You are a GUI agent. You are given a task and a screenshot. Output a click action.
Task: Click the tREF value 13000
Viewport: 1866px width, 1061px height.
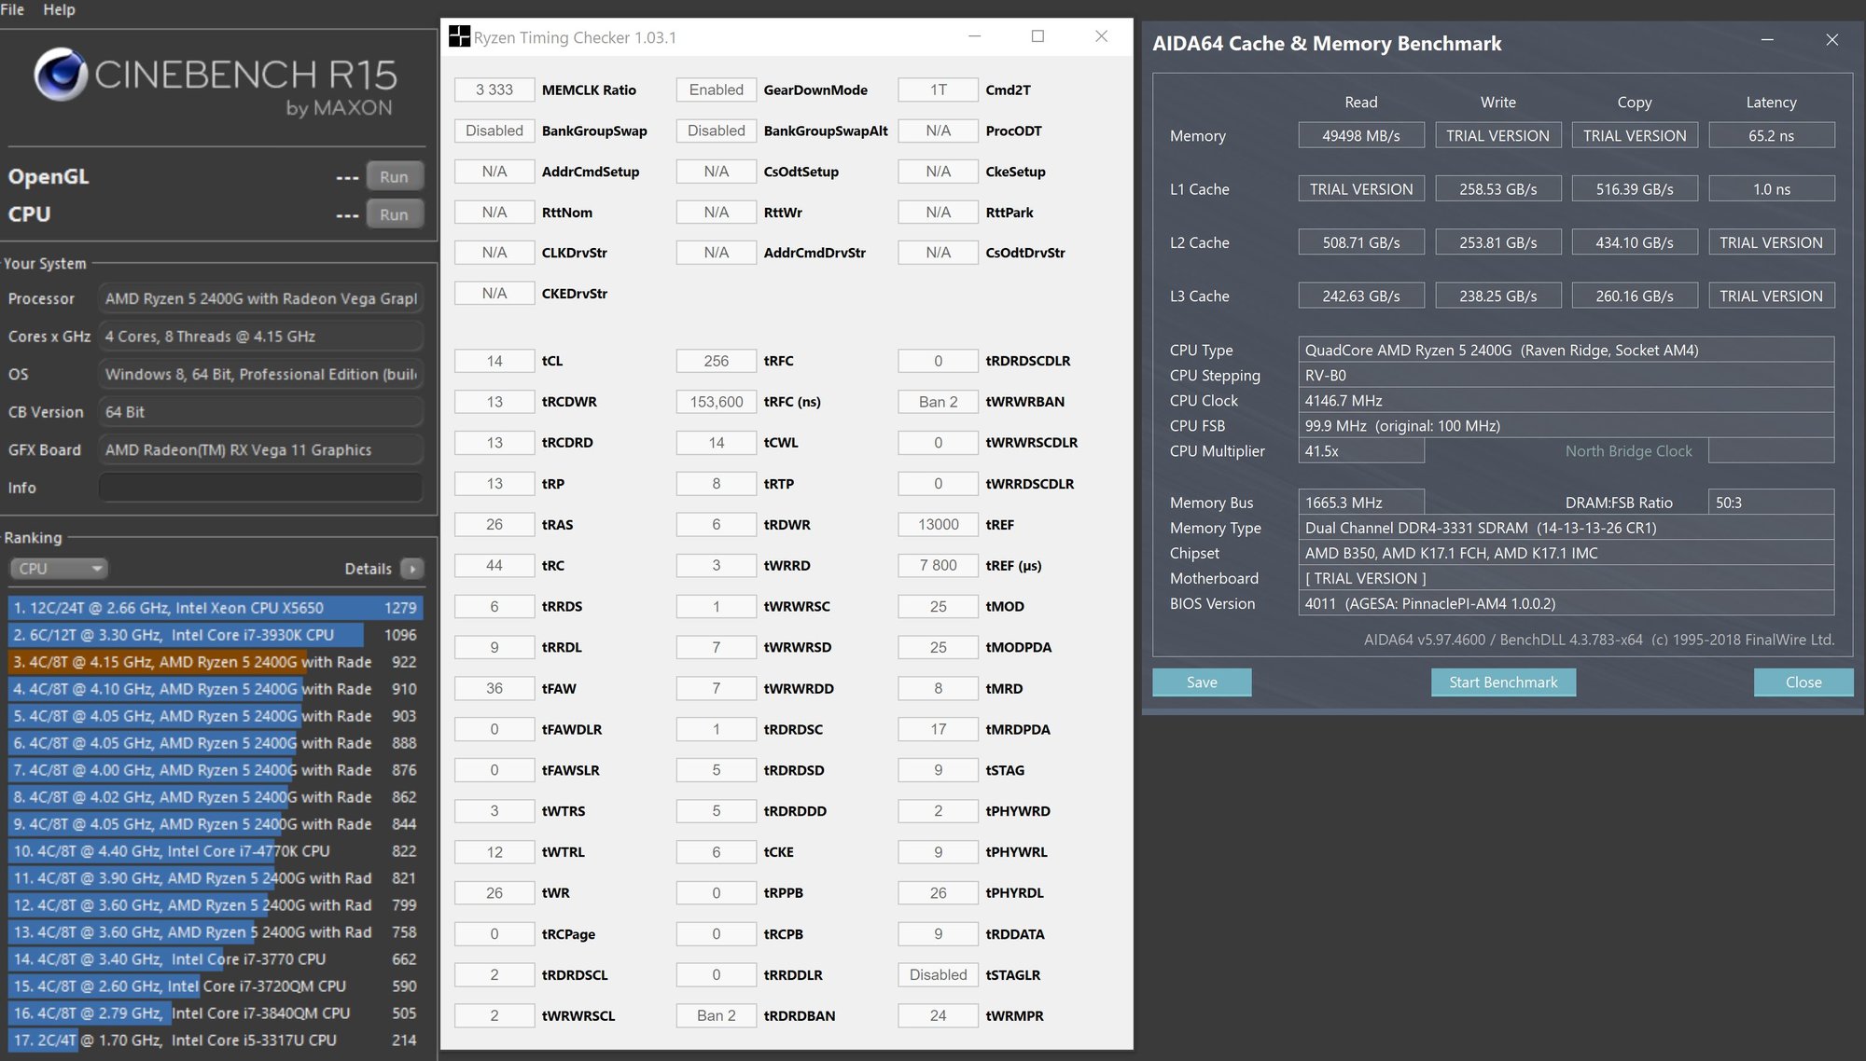pos(939,525)
